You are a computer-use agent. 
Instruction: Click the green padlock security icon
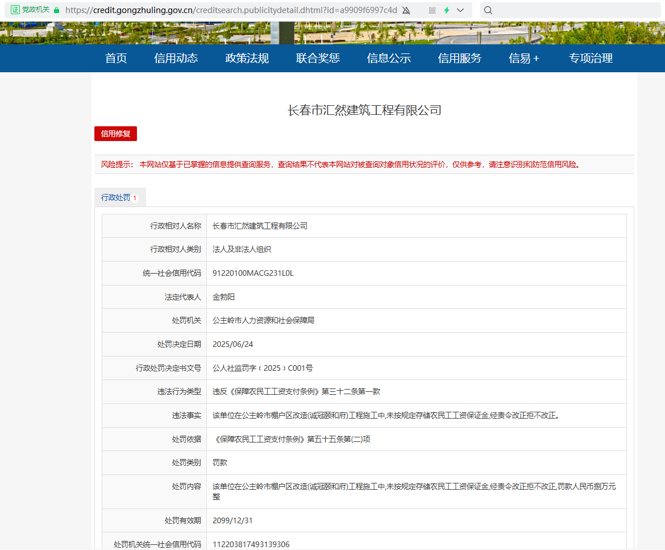tap(56, 10)
